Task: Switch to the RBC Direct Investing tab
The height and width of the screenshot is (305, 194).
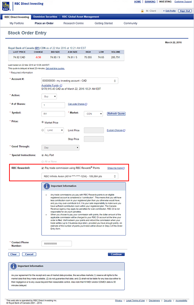Action: pos(17,17)
